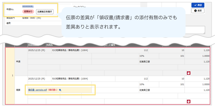Click the 差戻 reject button
The height and width of the screenshot is (107, 215).
[x=198, y=11]
